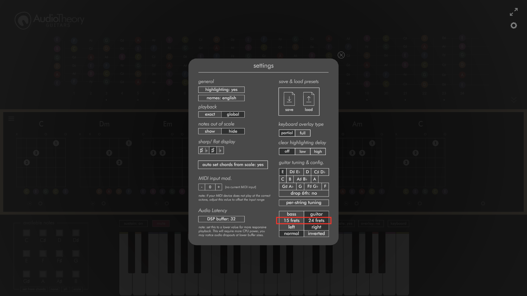This screenshot has height=296, width=527.
Task: Click DSP buffer size input field
Action: 221,219
